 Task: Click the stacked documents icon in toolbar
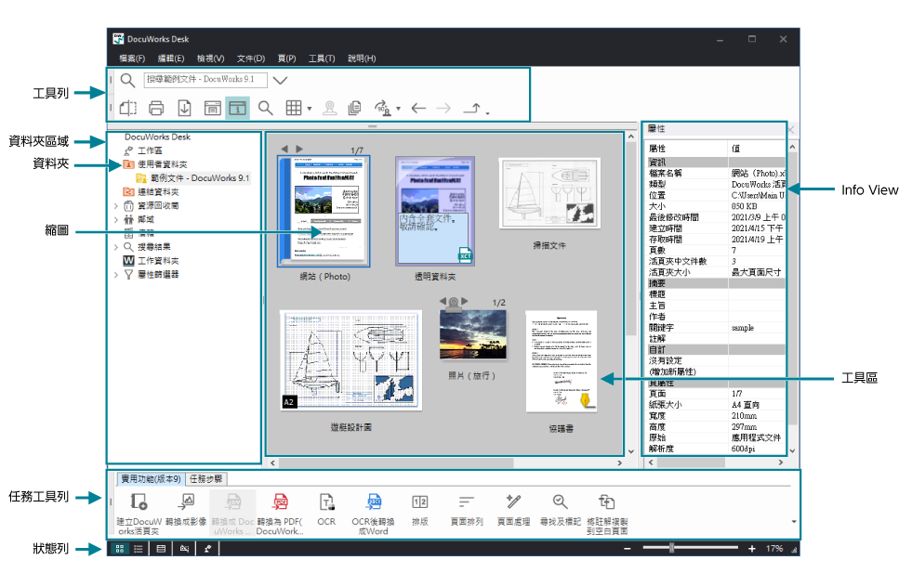point(354,108)
